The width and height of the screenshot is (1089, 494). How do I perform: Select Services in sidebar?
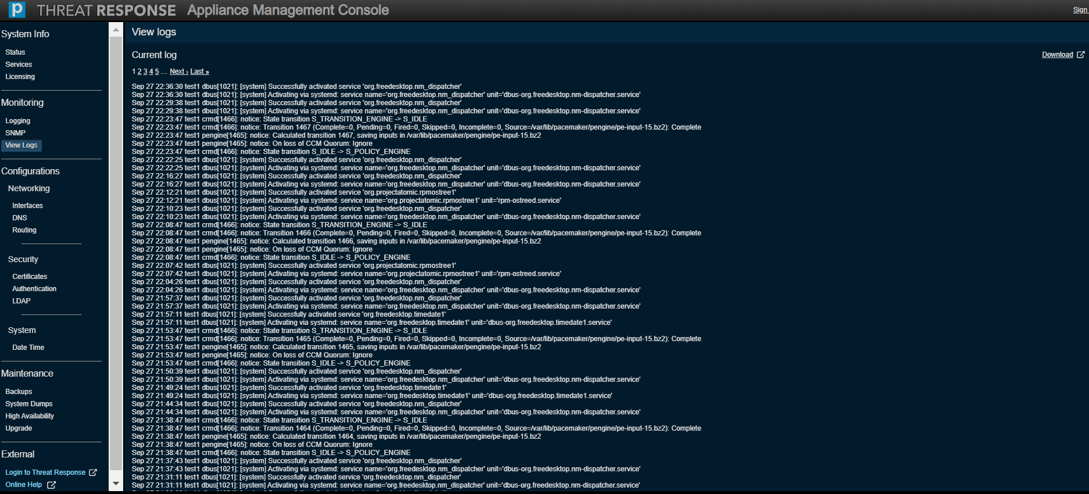point(19,65)
